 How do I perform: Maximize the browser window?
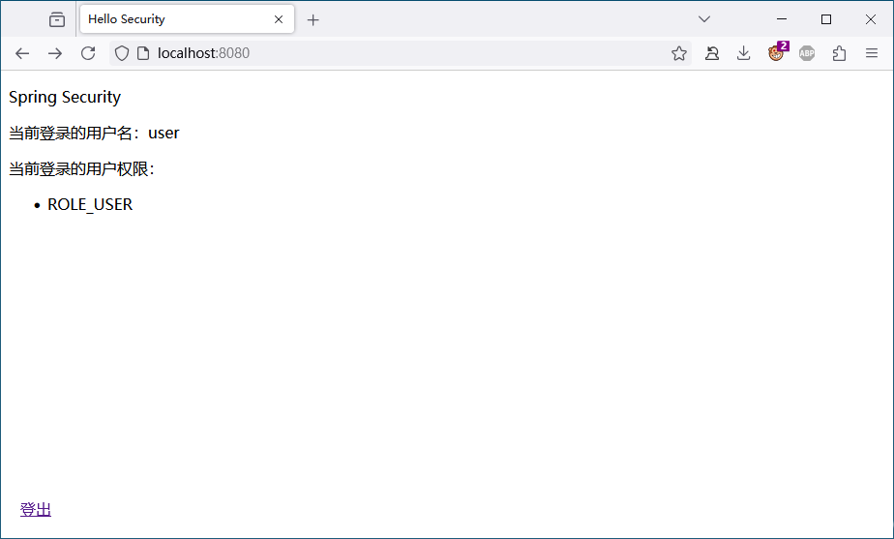(x=826, y=19)
